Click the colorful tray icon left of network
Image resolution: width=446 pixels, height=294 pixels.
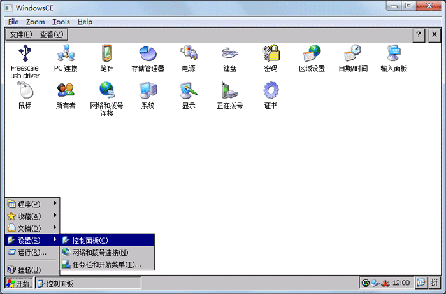[365, 283]
